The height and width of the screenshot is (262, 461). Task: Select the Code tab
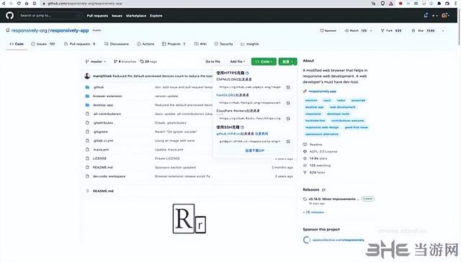pyautogui.click(x=17, y=44)
